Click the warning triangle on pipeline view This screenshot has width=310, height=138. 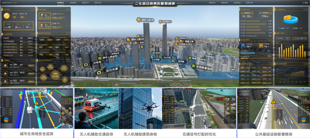[36, 103]
